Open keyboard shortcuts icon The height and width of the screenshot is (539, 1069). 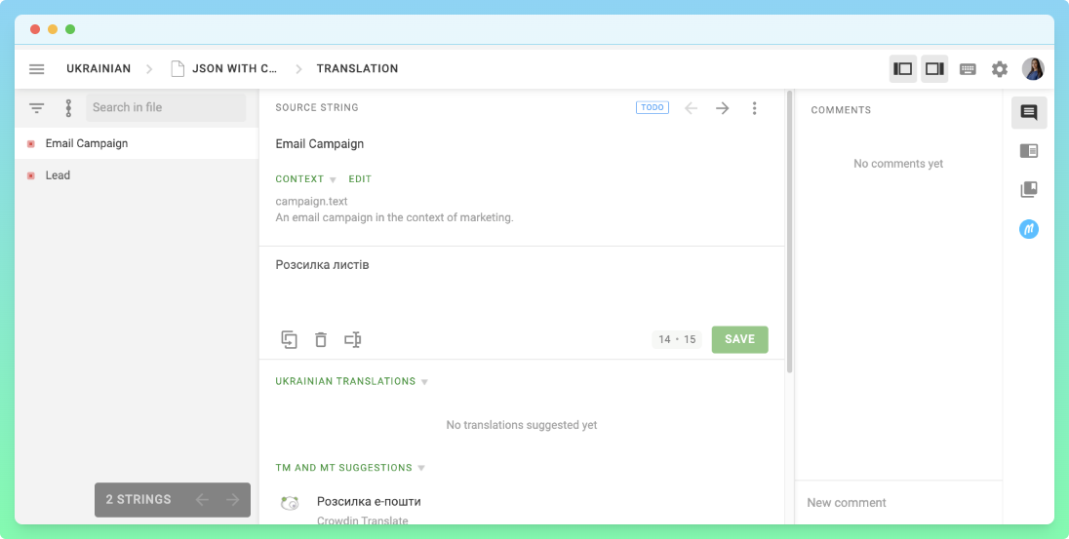pos(968,69)
